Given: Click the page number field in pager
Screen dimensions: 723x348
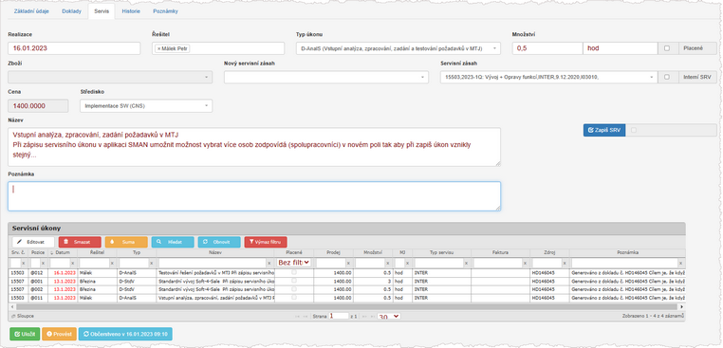Looking at the screenshot, I should click(x=339, y=316).
